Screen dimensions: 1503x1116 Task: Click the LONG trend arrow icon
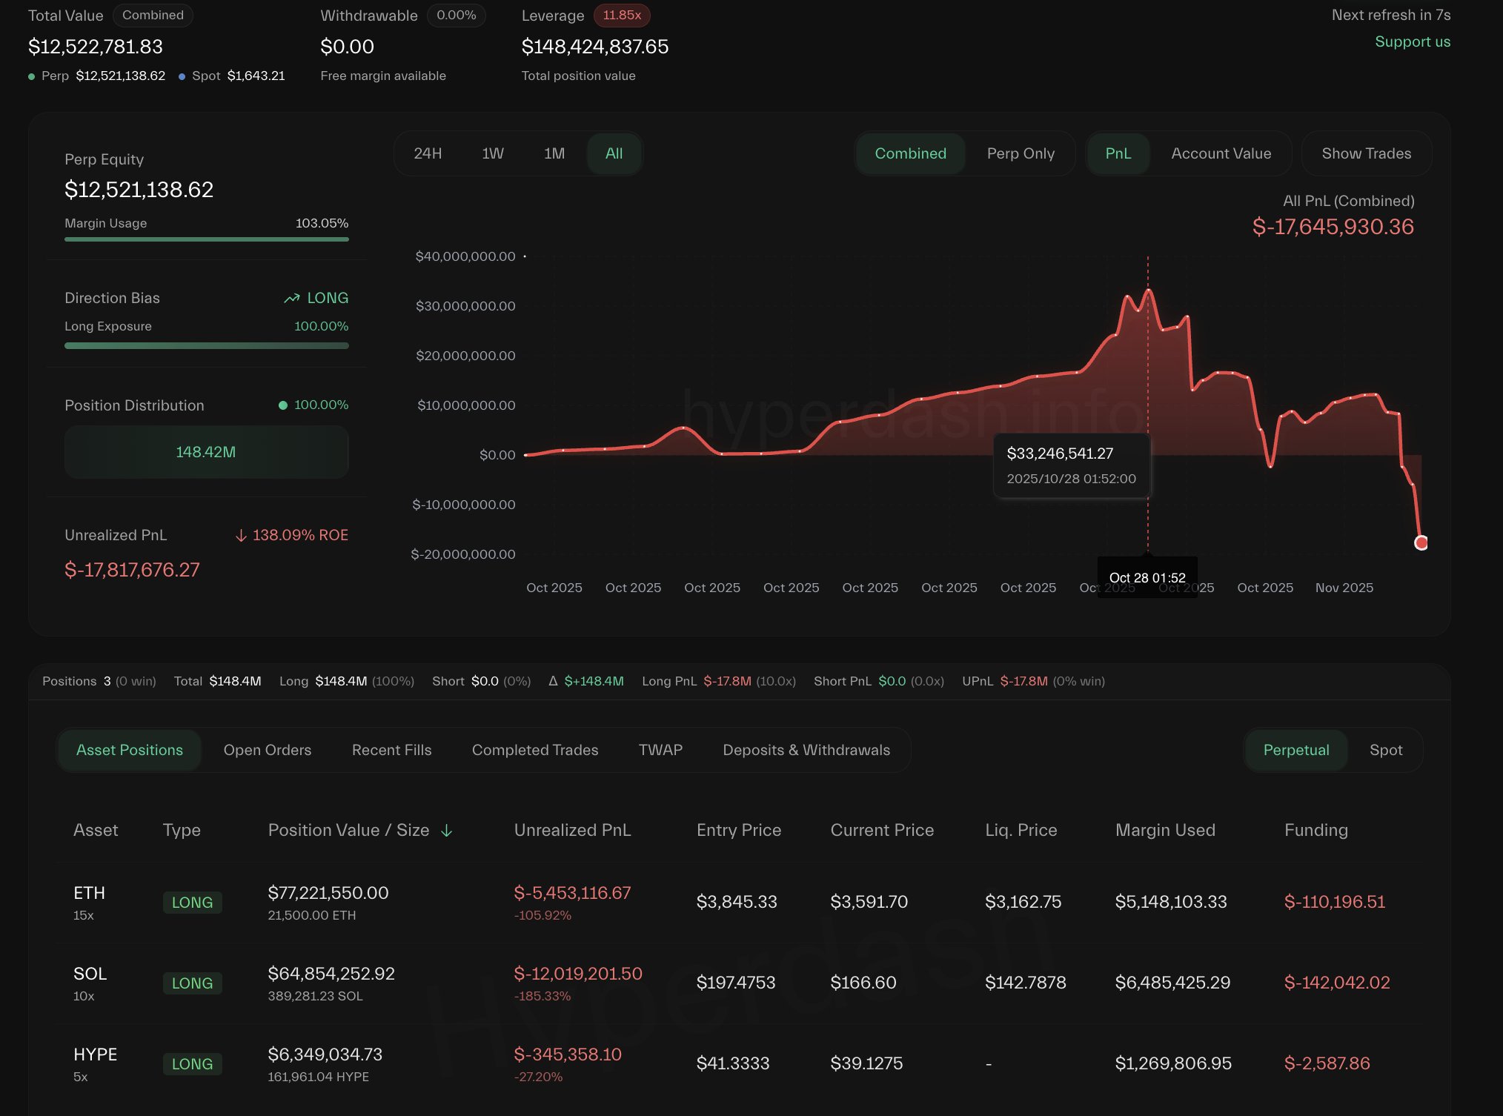click(x=292, y=298)
